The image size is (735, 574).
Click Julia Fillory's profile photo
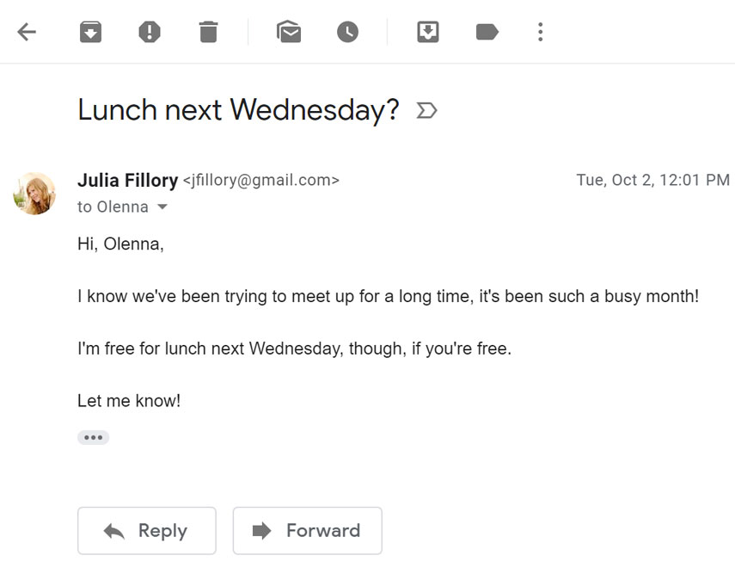pyautogui.click(x=34, y=194)
